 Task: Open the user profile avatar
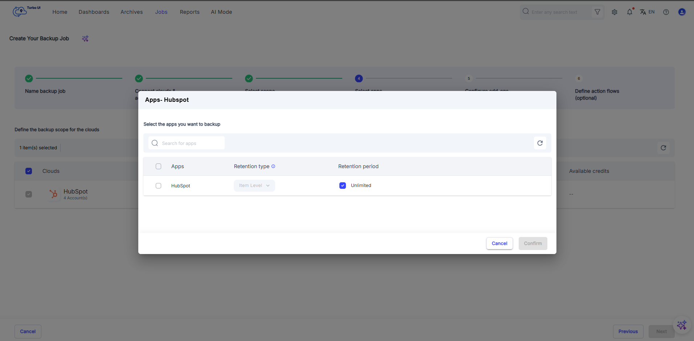(682, 12)
